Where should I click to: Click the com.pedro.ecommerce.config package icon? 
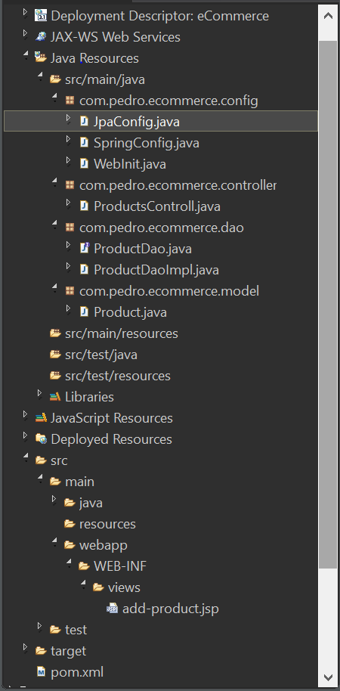70,101
